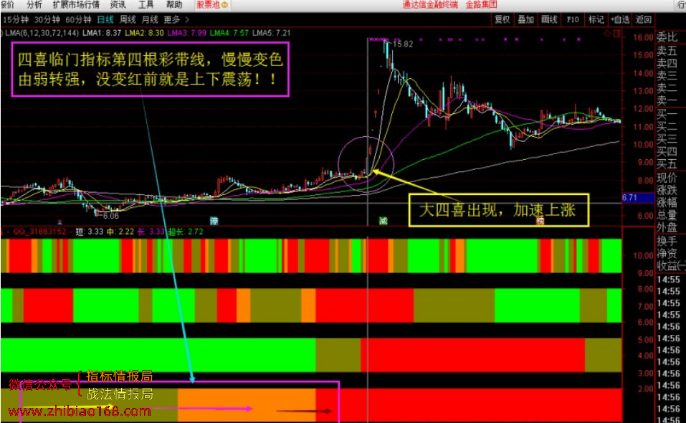Open the 帮助 menu
This screenshot has height=423, width=686.
pyautogui.click(x=174, y=5)
